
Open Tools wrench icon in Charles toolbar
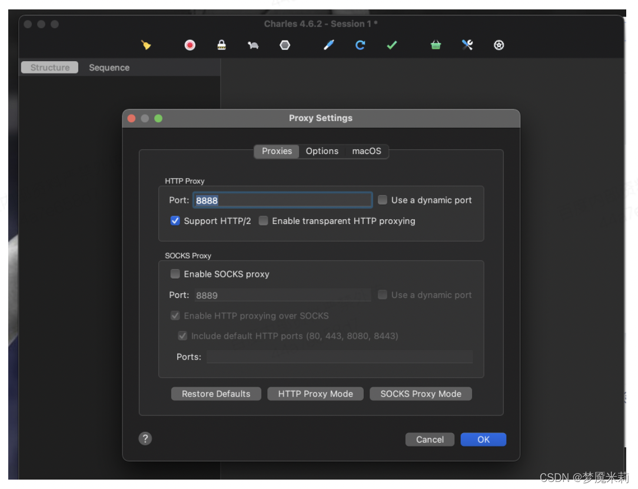467,45
